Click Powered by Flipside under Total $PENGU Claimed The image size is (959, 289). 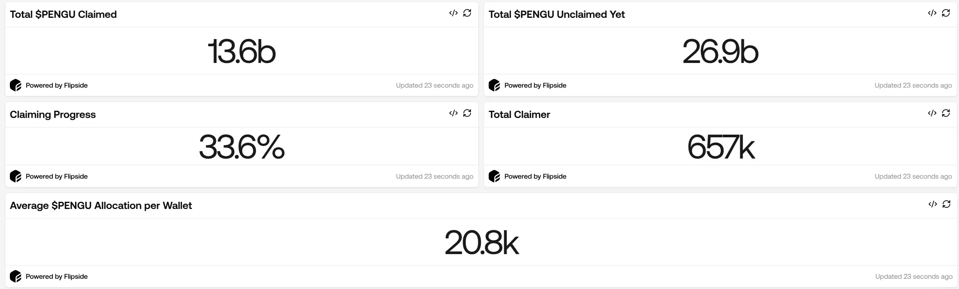(56, 85)
